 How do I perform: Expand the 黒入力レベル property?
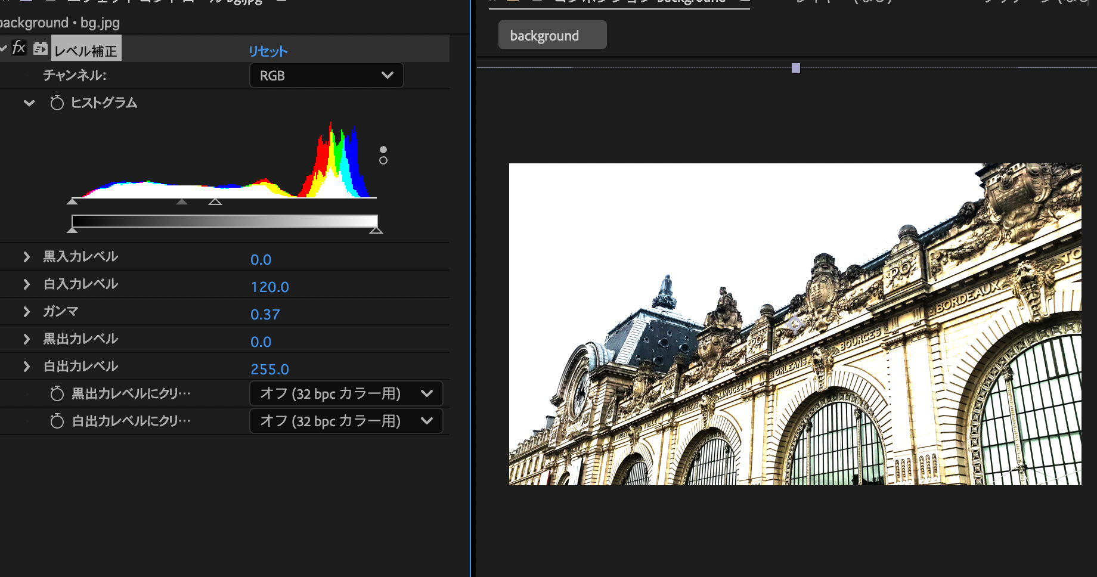coord(26,257)
